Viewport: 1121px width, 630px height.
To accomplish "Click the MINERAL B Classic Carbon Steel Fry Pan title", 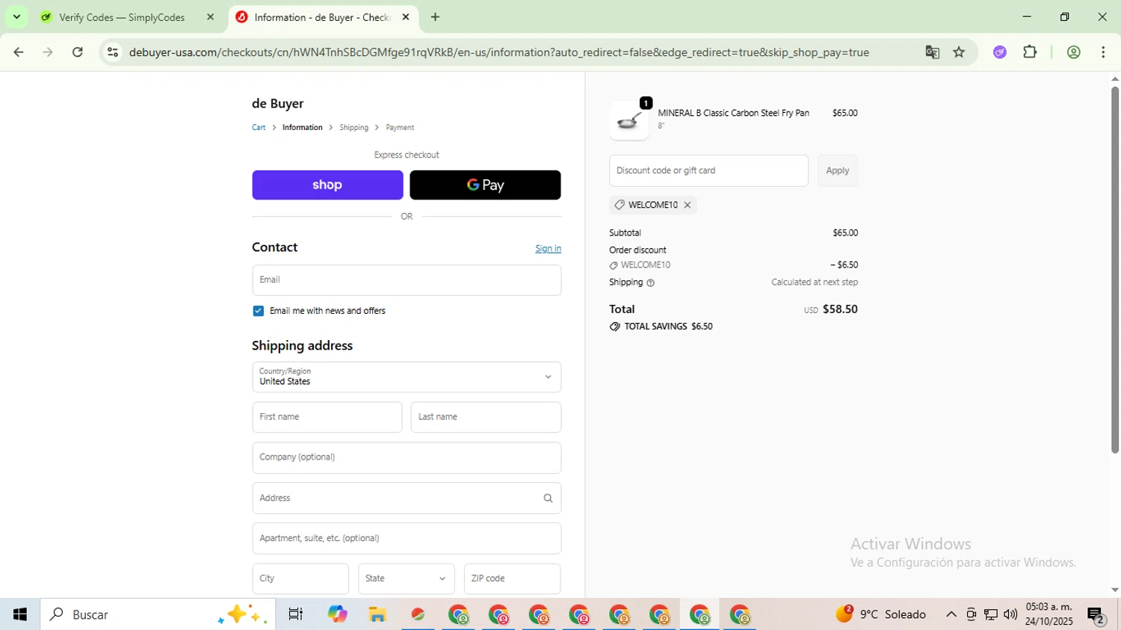I will pyautogui.click(x=733, y=113).
